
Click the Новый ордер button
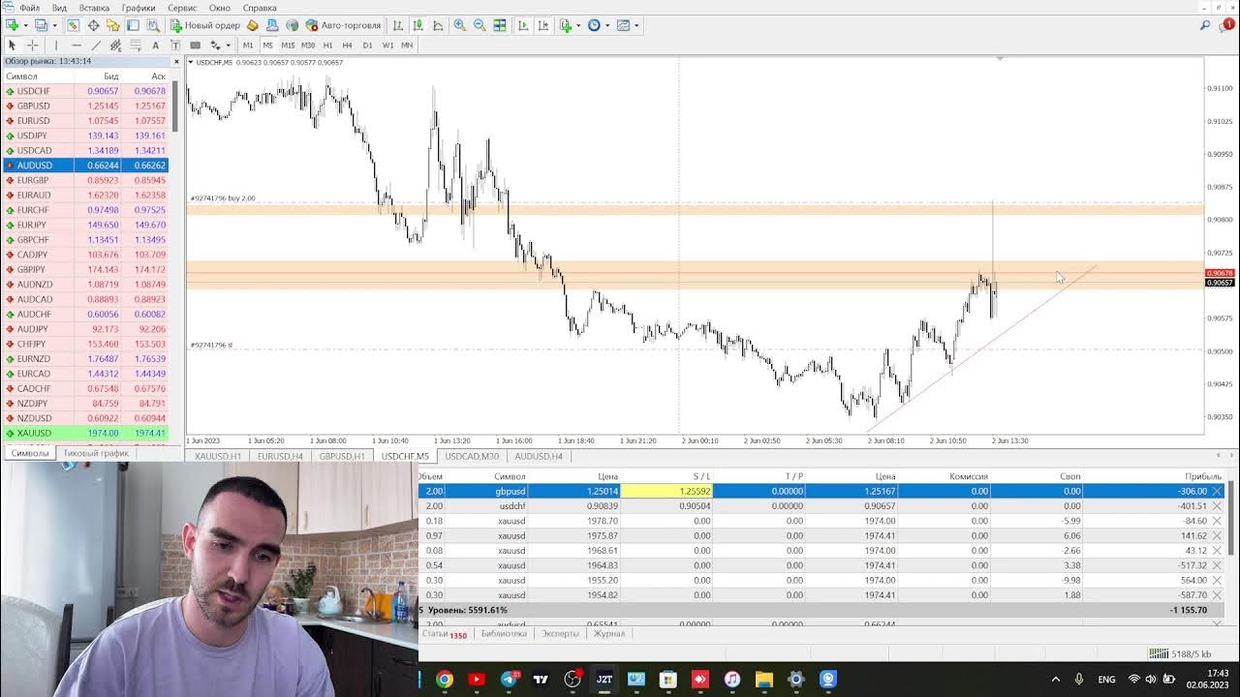205,25
